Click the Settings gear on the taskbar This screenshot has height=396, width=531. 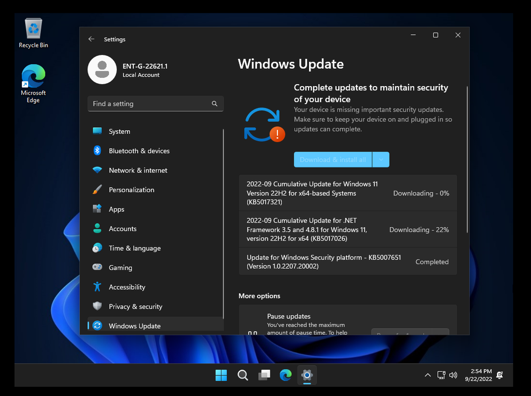[x=307, y=375]
